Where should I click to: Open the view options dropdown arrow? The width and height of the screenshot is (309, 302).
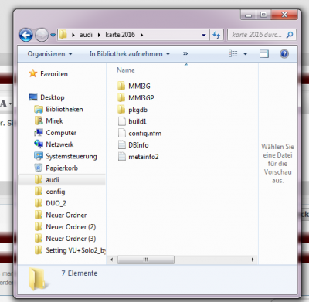[245, 54]
